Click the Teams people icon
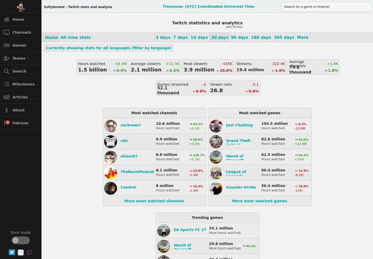The image size is (373, 259). tap(6, 58)
